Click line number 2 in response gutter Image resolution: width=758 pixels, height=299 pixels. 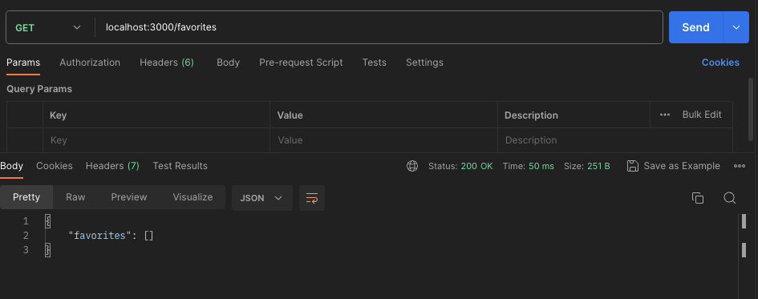pyautogui.click(x=26, y=236)
